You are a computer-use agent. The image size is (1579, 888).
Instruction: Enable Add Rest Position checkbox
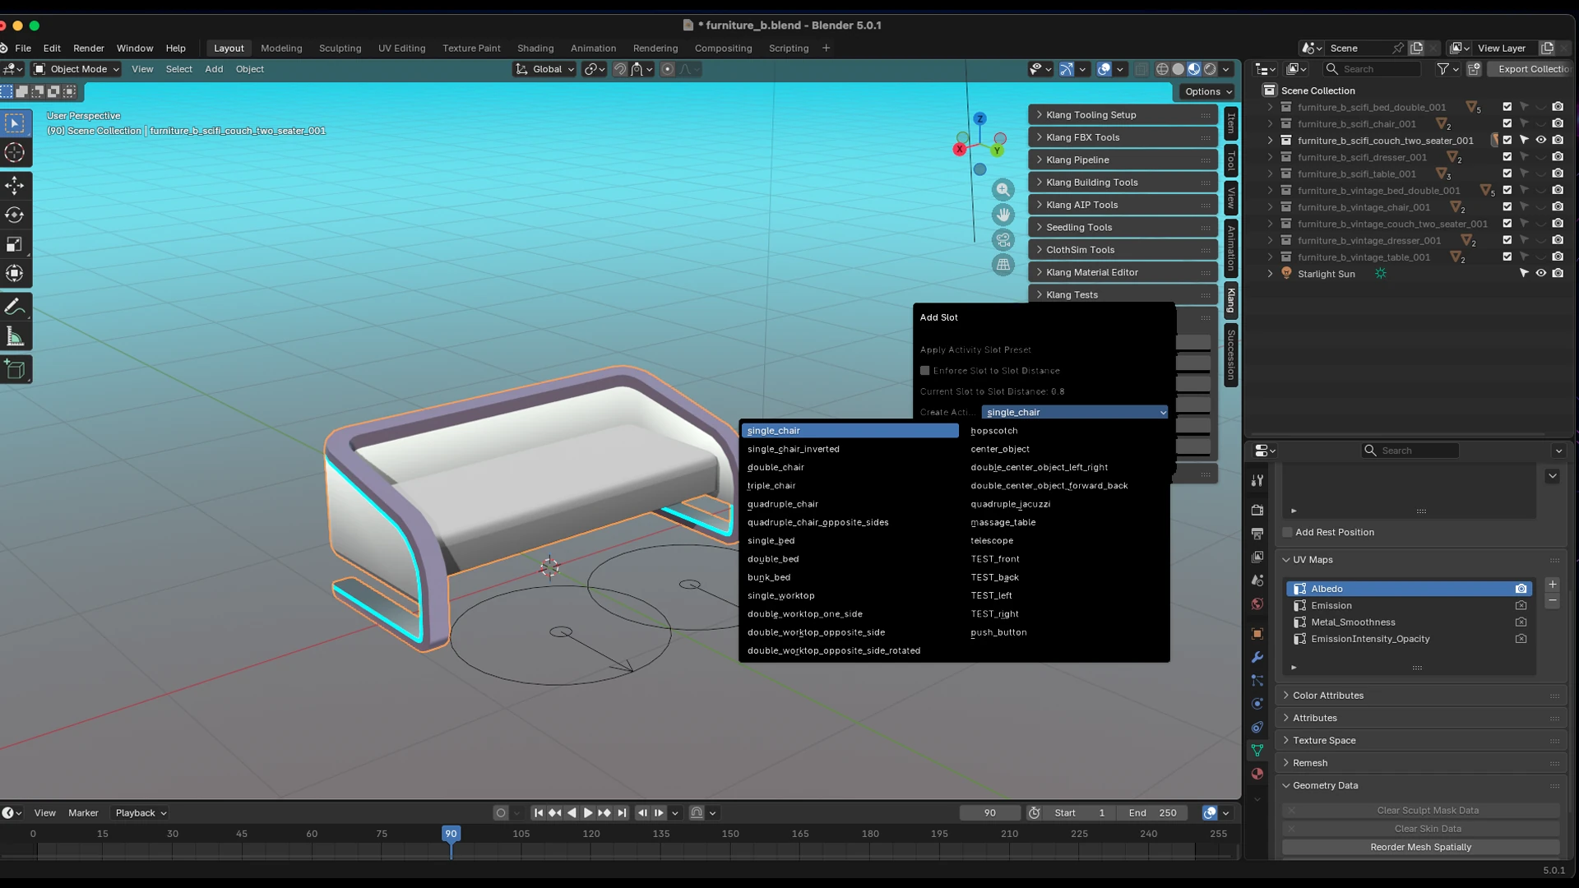[1288, 533]
